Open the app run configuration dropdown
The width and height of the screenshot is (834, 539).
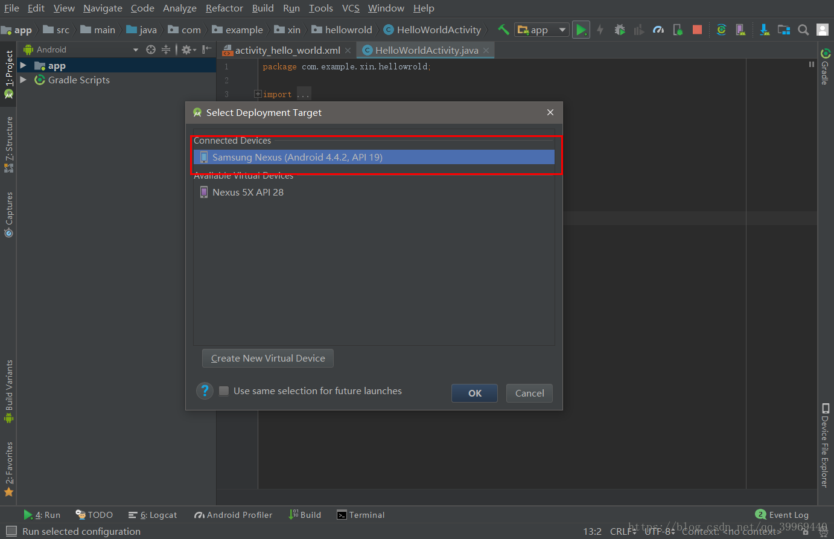click(542, 30)
